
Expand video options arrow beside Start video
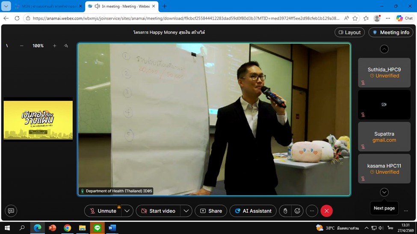point(186,211)
